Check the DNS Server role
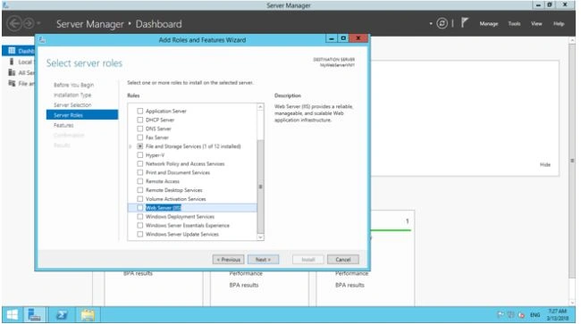This screenshot has height=324, width=581. [x=140, y=129]
